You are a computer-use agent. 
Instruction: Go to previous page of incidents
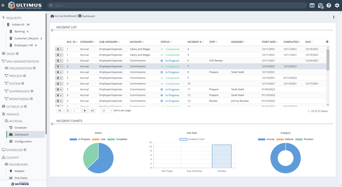point(68,110)
